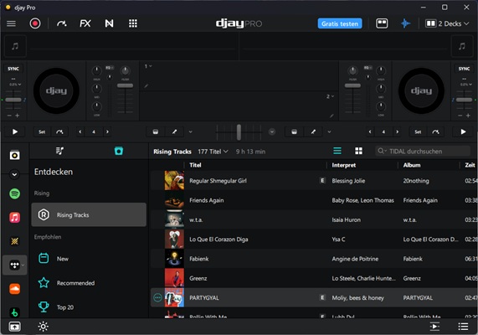Click the right deck djay jog wheel
The height and width of the screenshot is (335, 478).
tap(421, 90)
